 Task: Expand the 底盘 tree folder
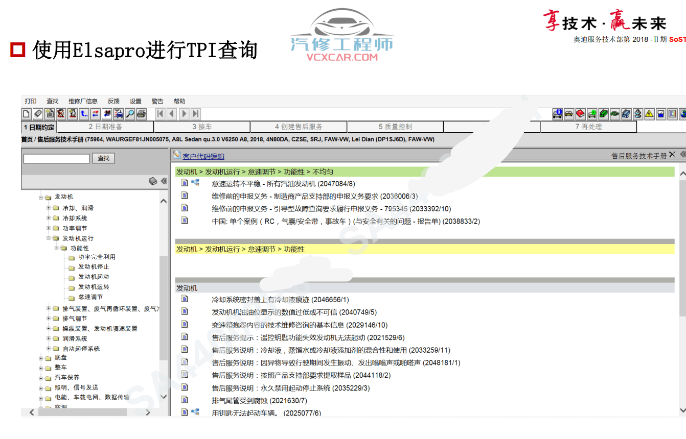pos(41,358)
